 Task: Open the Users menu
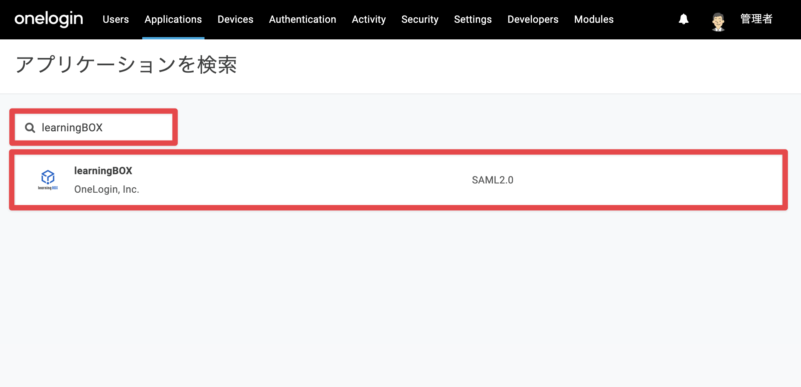116,19
